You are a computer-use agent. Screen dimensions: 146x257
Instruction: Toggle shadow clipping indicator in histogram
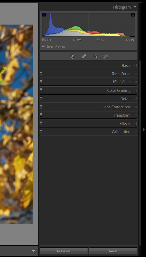(44, 15)
